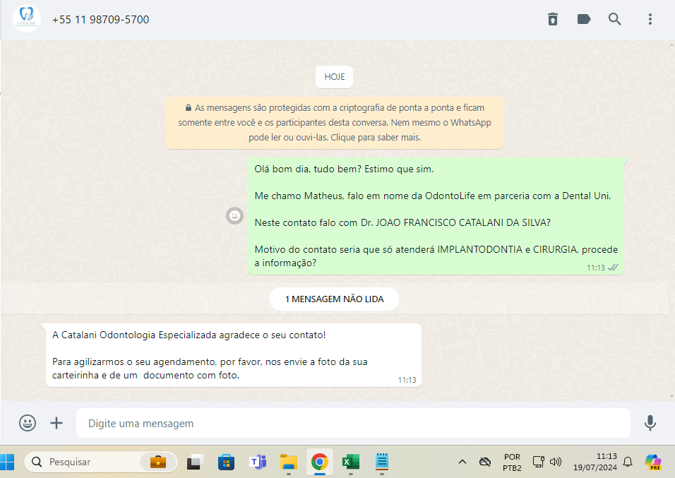Switch to Excel in the taskbar
This screenshot has height=478, width=675.
[350, 462]
